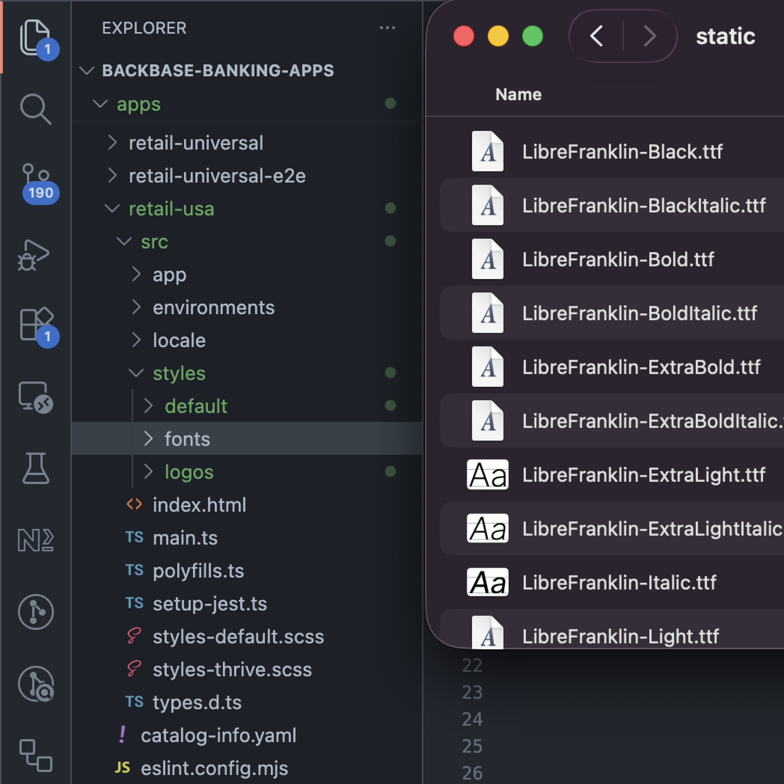This screenshot has height=784, width=784.
Task: Click the TS icon beside main.ts
Action: [x=134, y=537]
